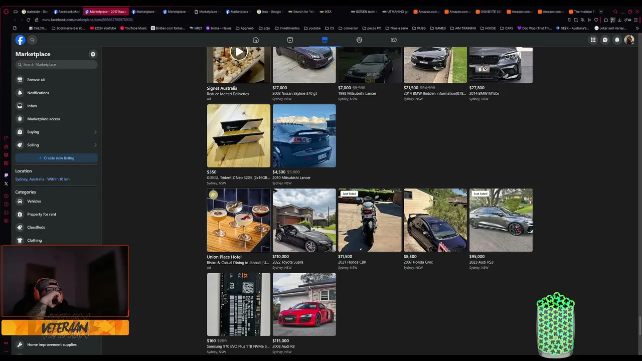The image size is (642, 361).
Task: Open Twitch in browser sidebar
Action: [x=6, y=175]
